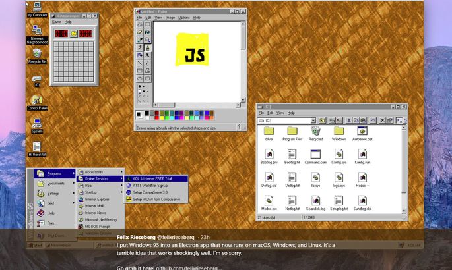
Task: Launch Internet Explorer from Programs menu
Action: pos(100,199)
